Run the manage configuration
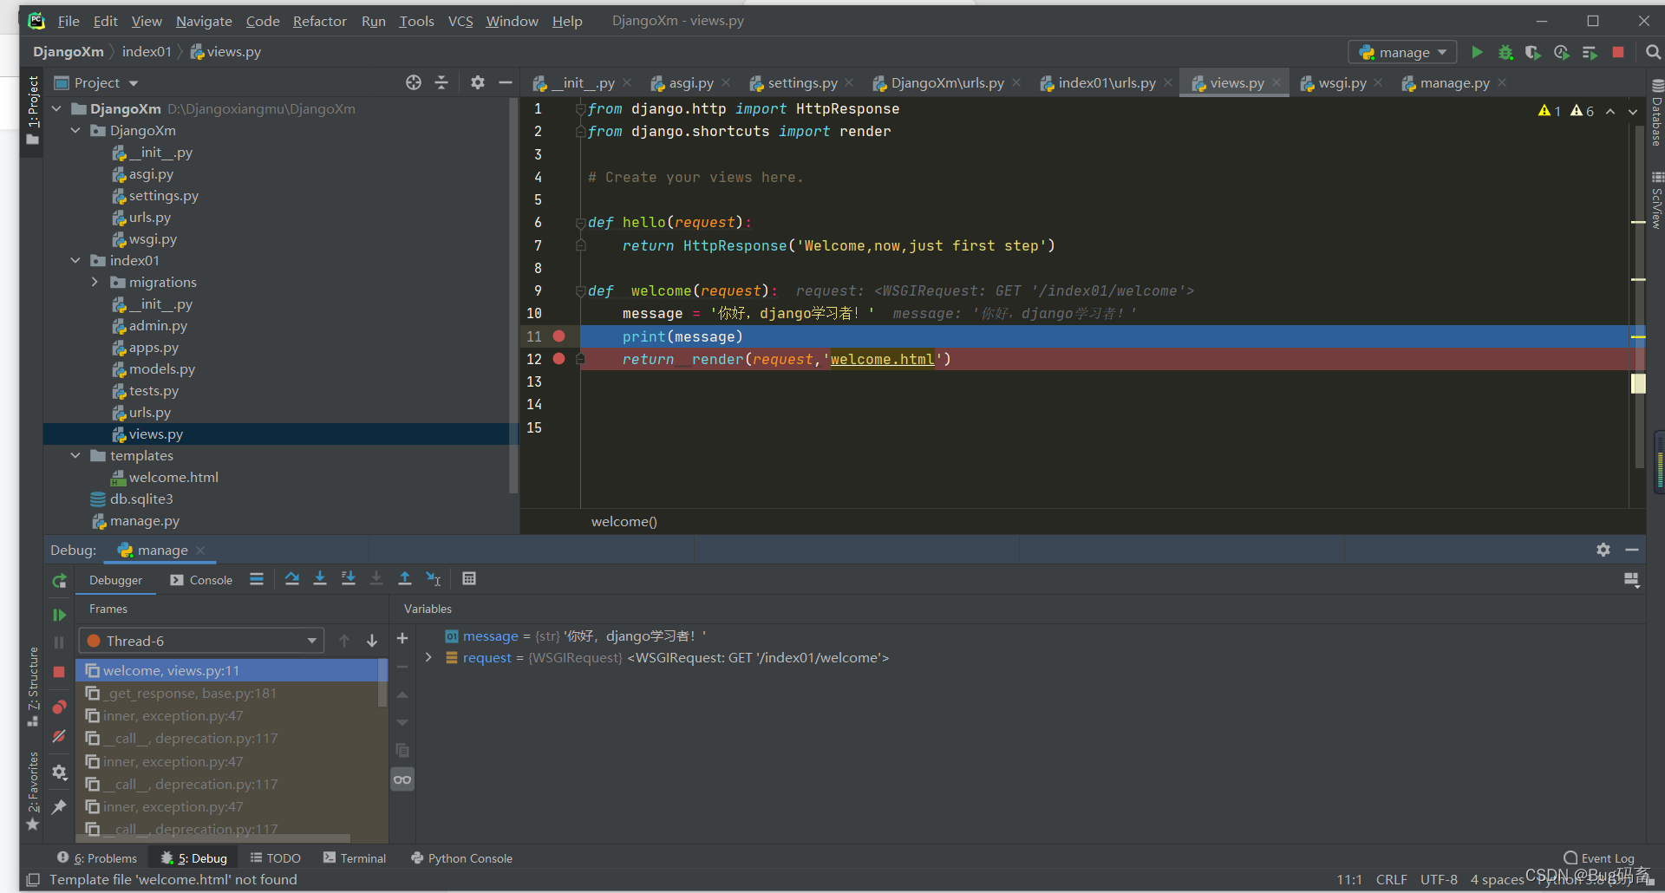 point(1477,52)
